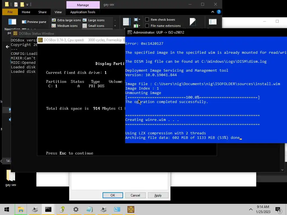Open File Explorer help icon
Screen dimensions: 287x215
(219, 12)
